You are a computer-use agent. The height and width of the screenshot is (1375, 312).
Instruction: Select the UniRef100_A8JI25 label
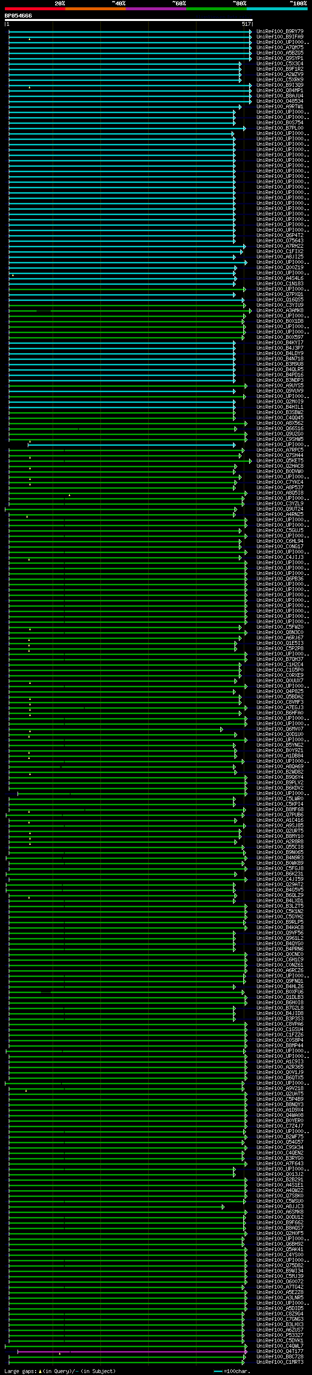click(x=280, y=257)
